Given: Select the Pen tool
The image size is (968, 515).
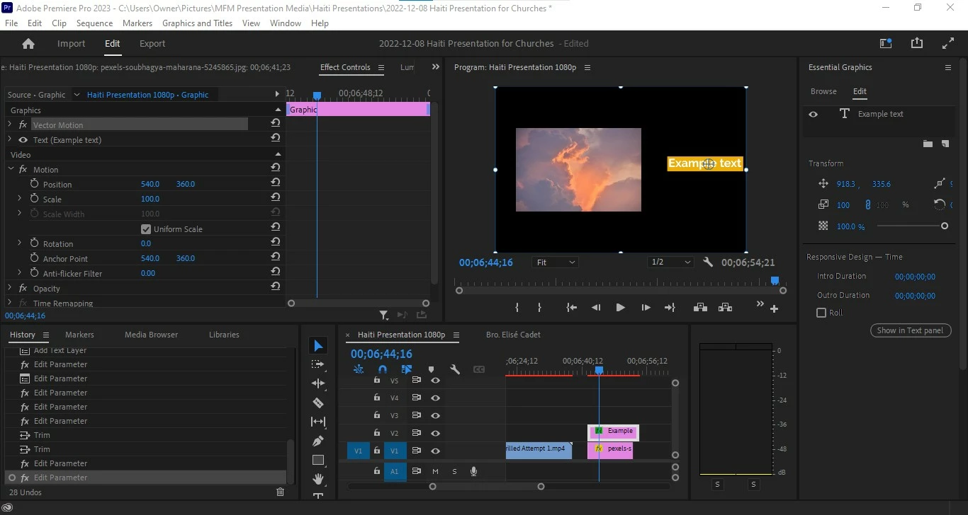Looking at the screenshot, I should tap(318, 441).
